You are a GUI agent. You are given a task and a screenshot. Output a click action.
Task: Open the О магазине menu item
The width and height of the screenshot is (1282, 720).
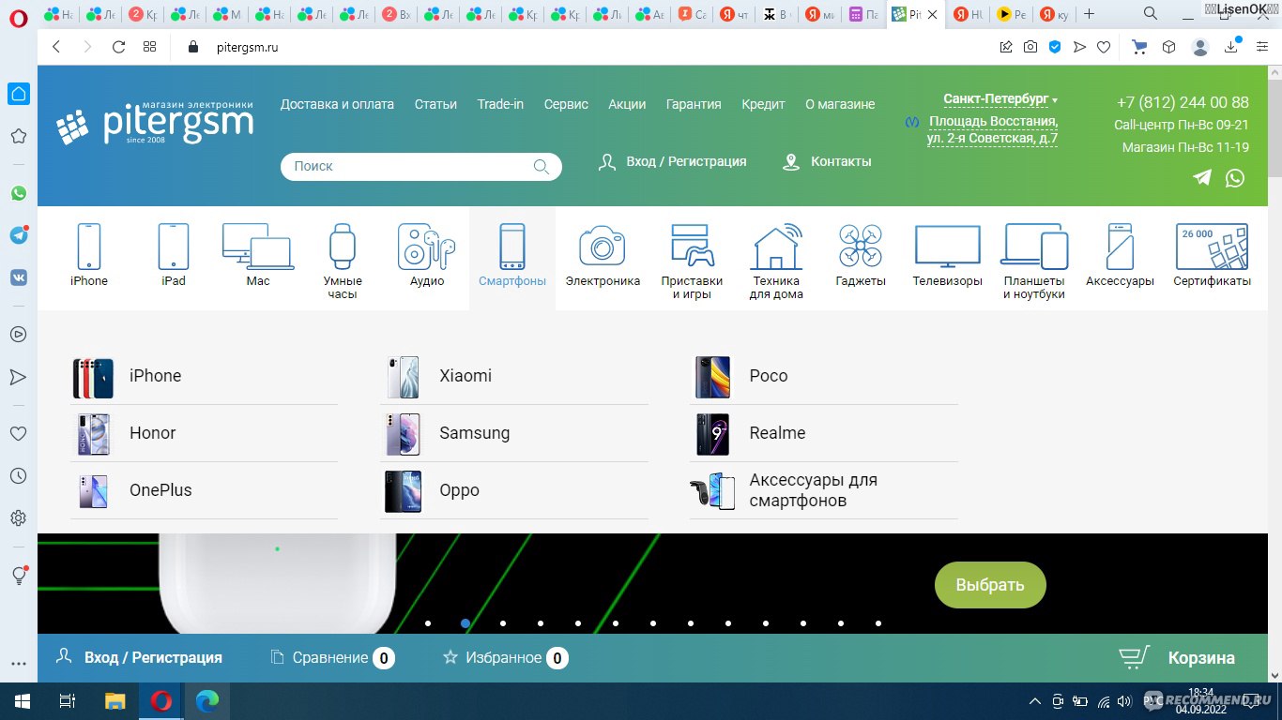coord(840,104)
